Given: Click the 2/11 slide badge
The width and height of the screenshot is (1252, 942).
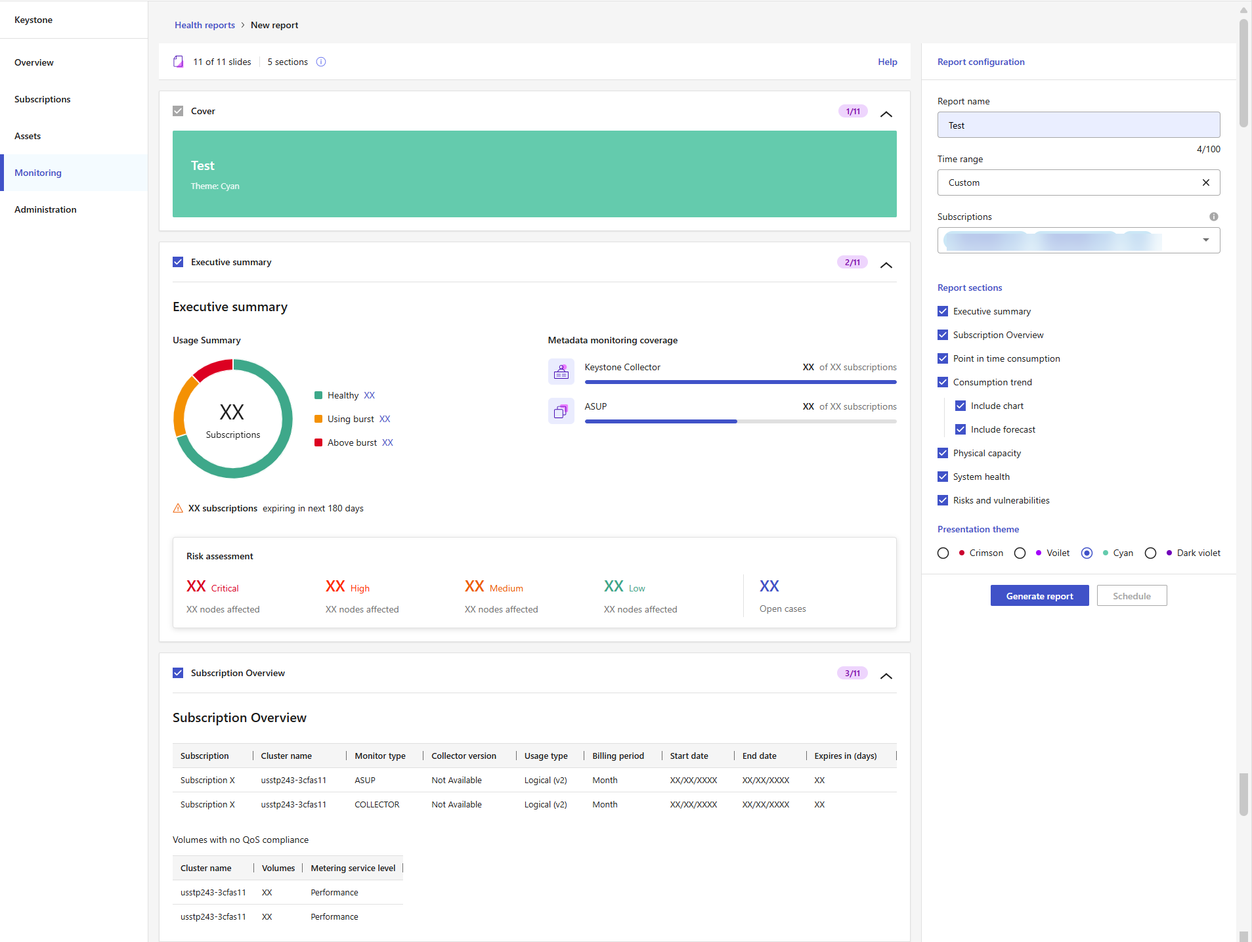Looking at the screenshot, I should [852, 262].
